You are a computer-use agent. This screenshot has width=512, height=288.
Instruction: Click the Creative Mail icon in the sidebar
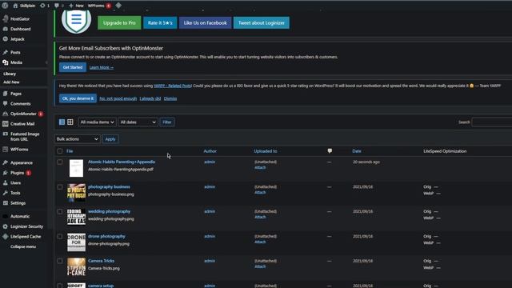[6, 124]
